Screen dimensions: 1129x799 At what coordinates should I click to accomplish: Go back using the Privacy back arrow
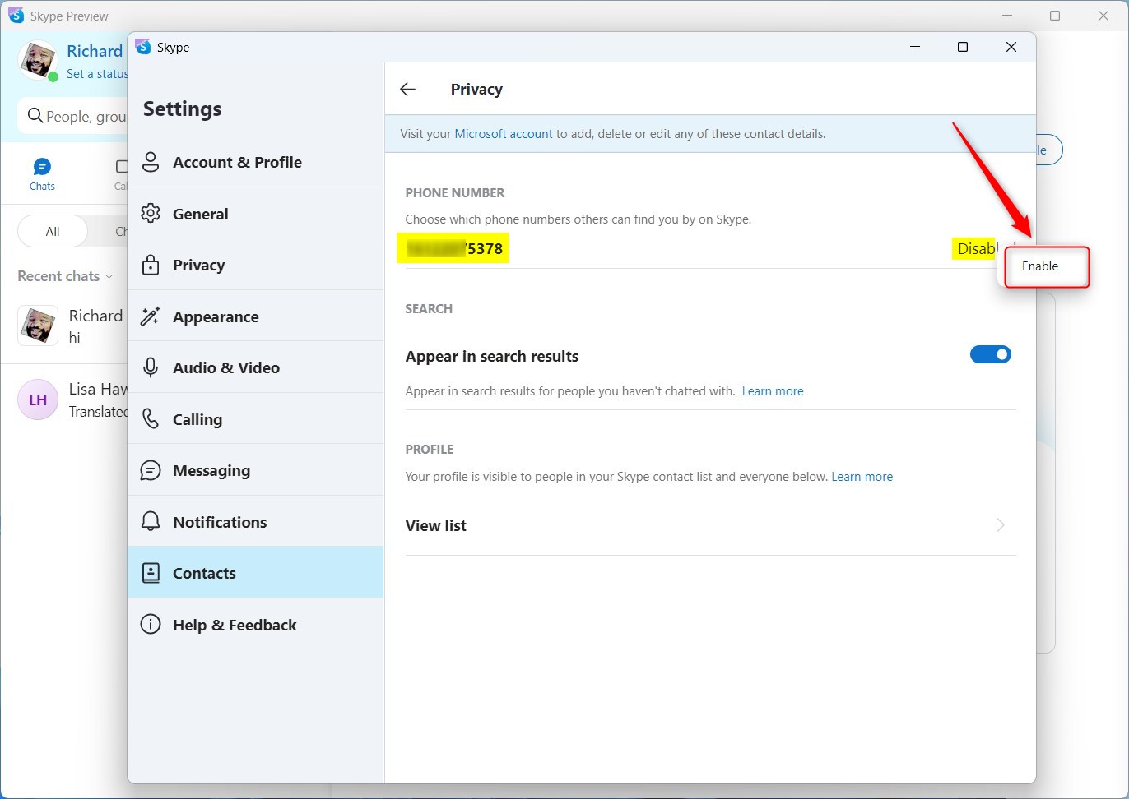click(407, 90)
